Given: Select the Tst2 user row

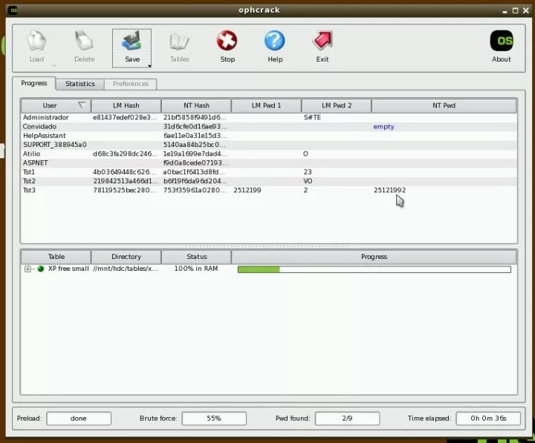Looking at the screenshot, I should coord(269,181).
